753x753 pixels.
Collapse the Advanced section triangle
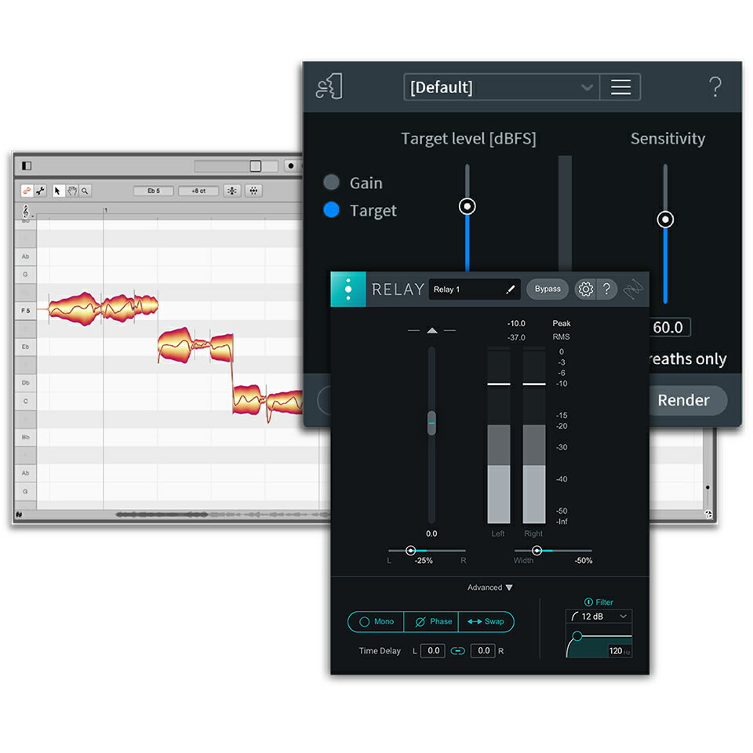[509, 587]
